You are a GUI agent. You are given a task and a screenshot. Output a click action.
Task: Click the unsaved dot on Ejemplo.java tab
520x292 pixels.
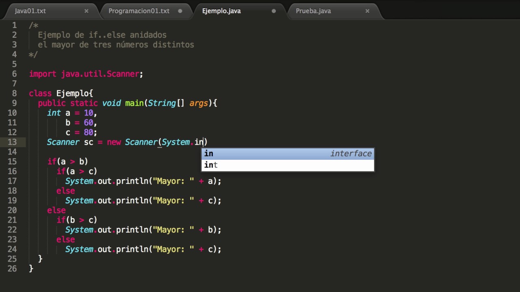273,11
